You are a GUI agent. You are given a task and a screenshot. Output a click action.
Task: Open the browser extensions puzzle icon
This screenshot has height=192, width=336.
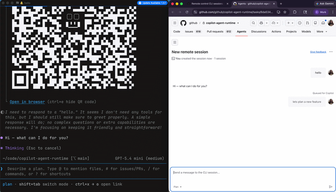(x=295, y=12)
